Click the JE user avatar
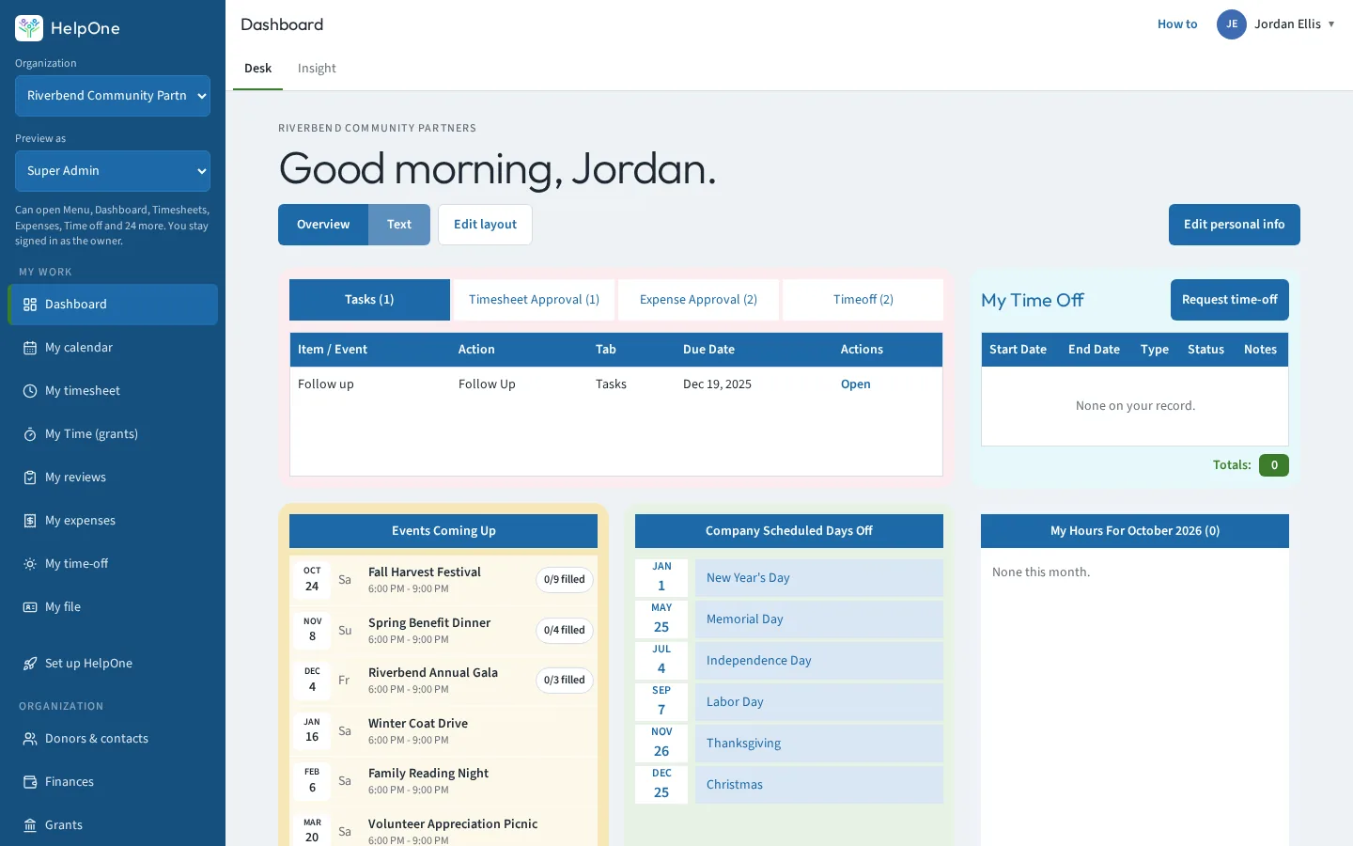Viewport: 1353px width, 846px height. [1232, 24]
